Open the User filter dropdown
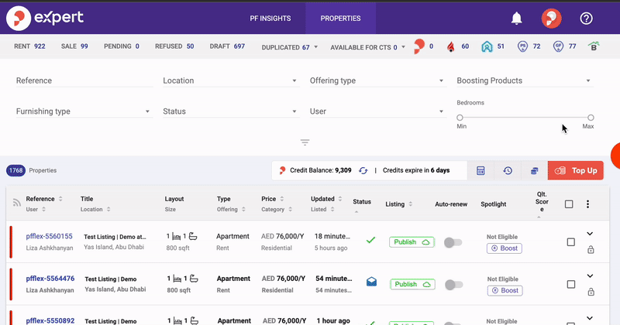The image size is (620, 325). click(x=378, y=111)
